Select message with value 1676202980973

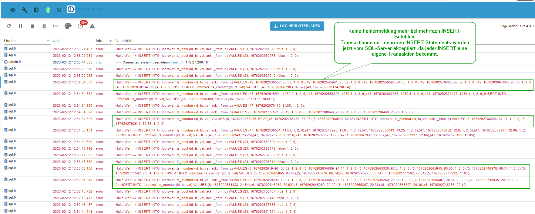click(x=207, y=56)
